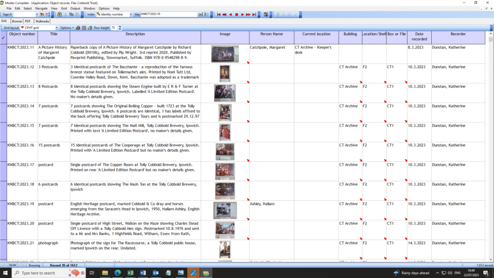
Task: Click the Person Name column header
Action: (x=272, y=38)
